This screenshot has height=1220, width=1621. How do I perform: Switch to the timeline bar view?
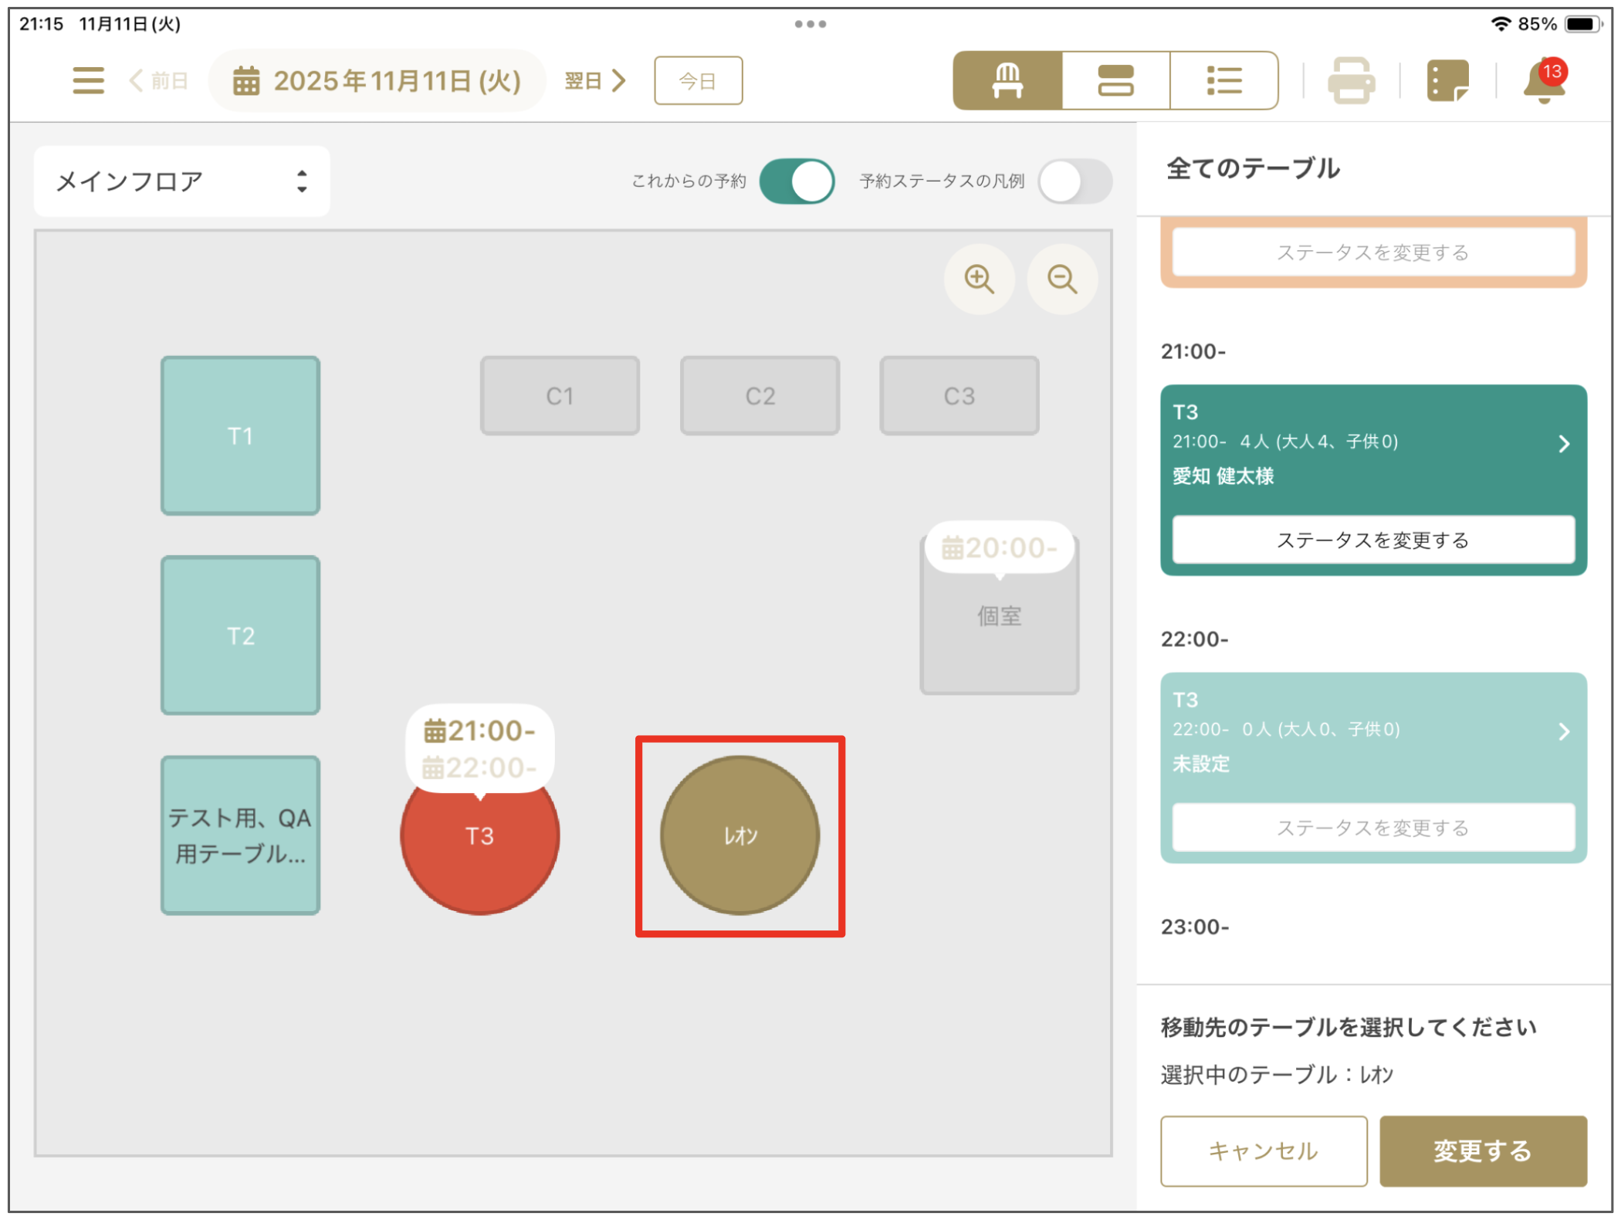(x=1115, y=80)
